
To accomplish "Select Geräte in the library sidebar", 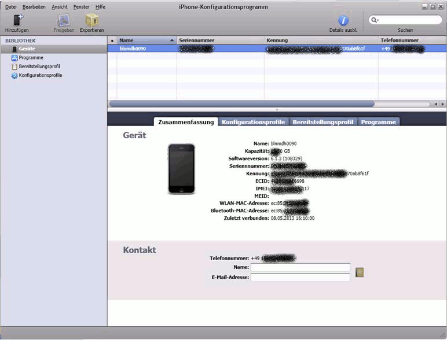I will 27,49.
